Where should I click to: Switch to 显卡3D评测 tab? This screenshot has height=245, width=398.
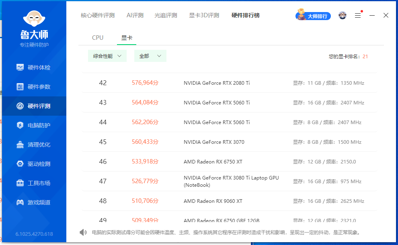pyautogui.click(x=204, y=15)
